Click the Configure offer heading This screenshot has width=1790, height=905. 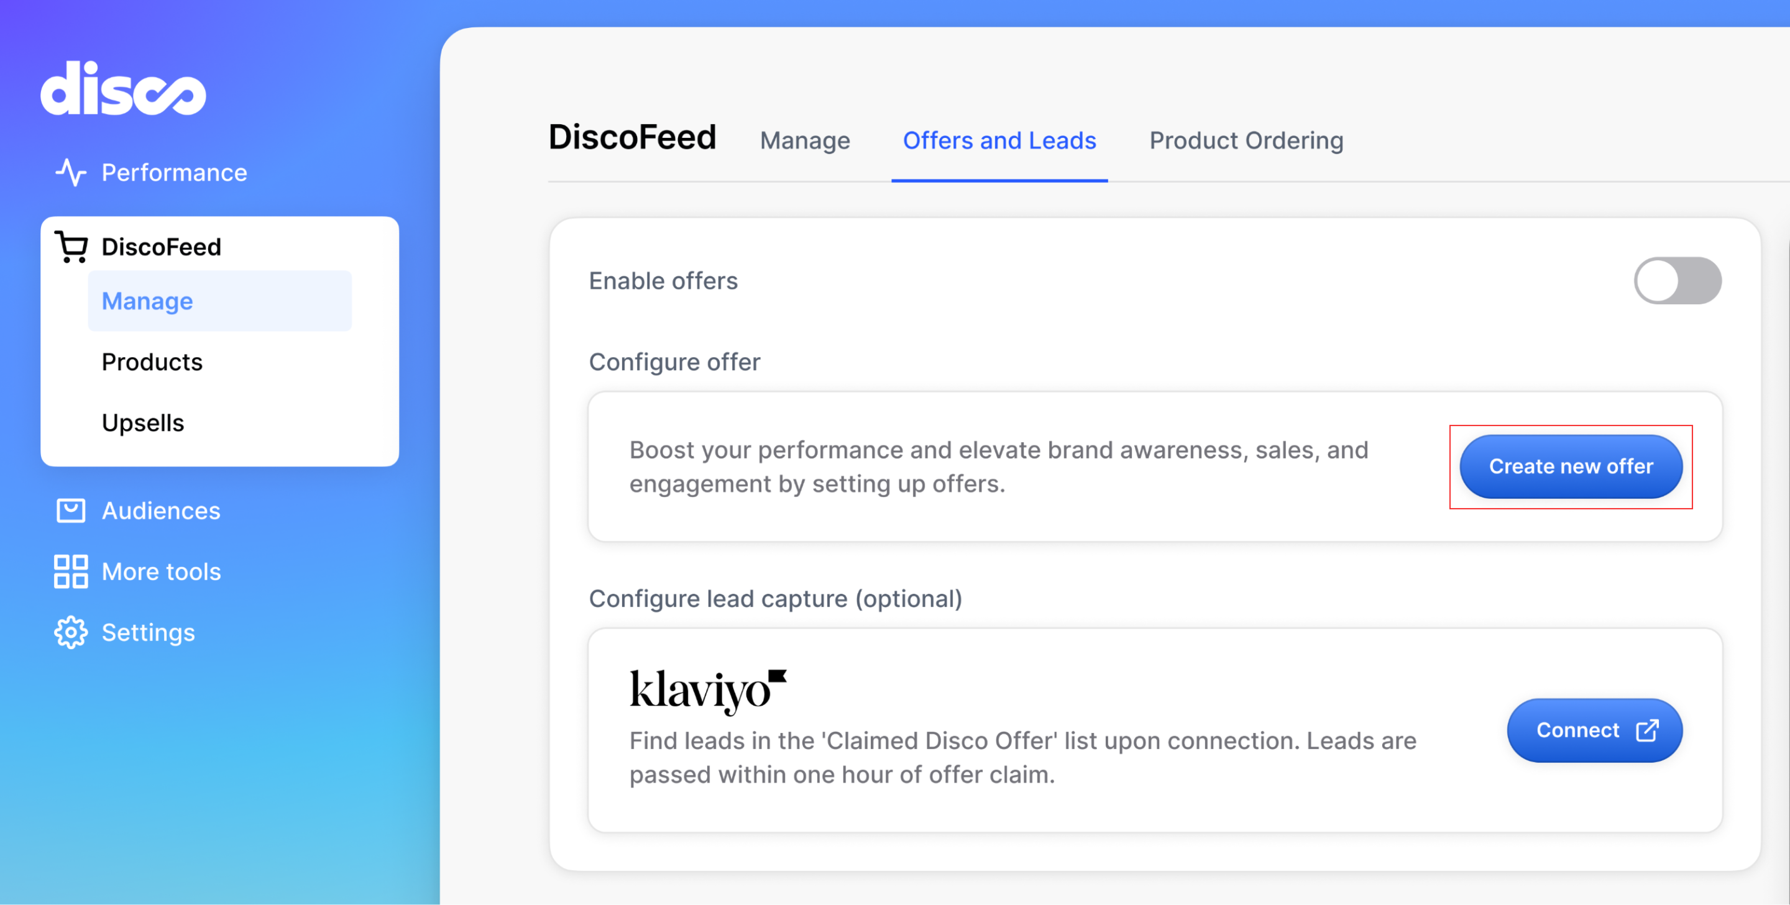tap(674, 362)
